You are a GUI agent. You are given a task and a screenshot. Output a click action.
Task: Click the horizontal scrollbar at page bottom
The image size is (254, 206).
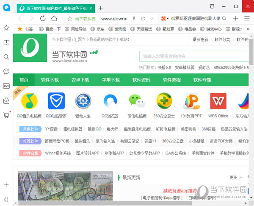coord(105,203)
